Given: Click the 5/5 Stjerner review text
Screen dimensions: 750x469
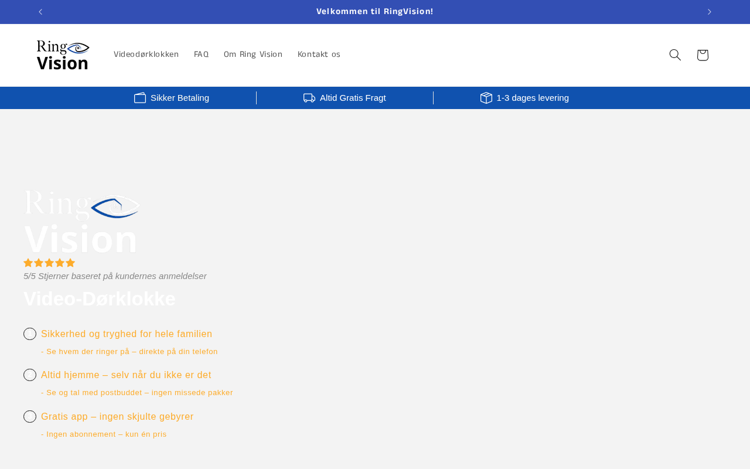Looking at the screenshot, I should (x=115, y=276).
